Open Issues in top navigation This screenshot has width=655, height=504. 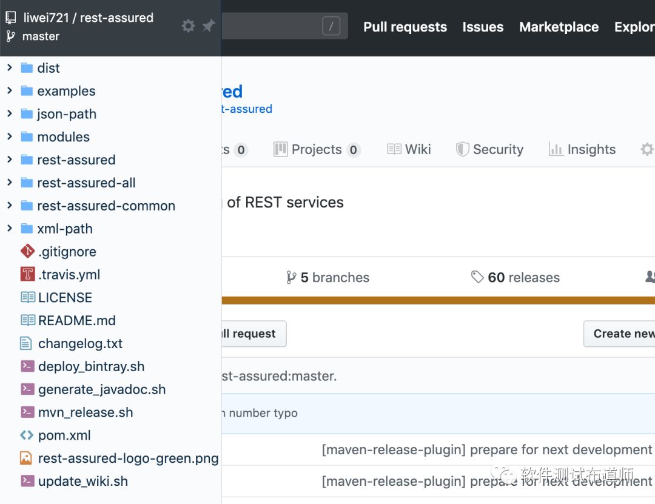(x=483, y=27)
